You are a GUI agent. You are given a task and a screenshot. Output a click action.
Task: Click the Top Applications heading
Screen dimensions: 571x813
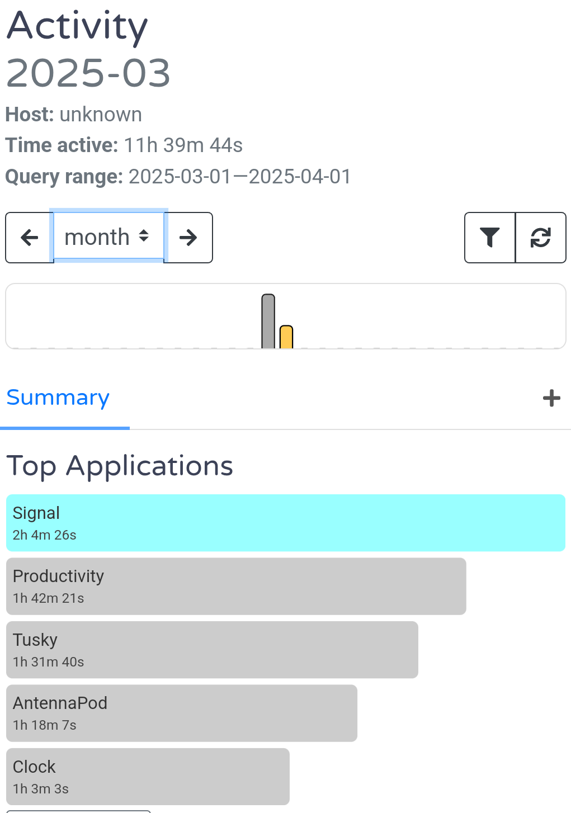coord(120,466)
